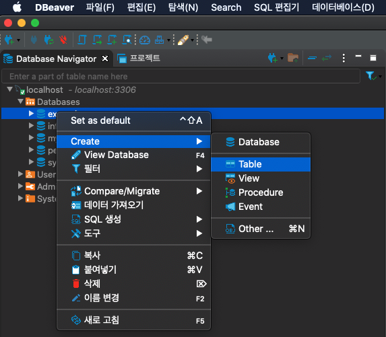Open the Dashboard gauge icon
Viewport: 386px width, 337px height.
click(x=145, y=40)
